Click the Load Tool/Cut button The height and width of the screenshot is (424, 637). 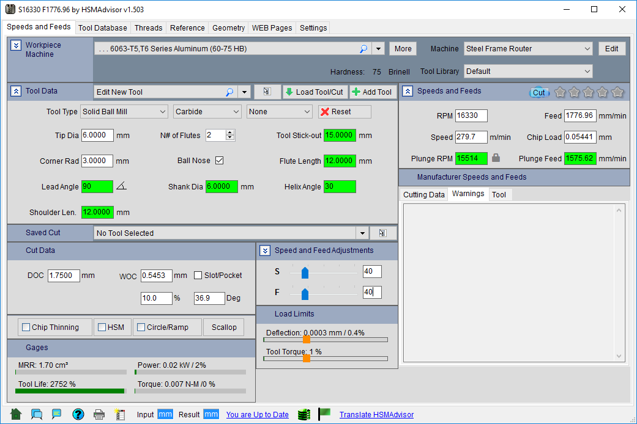coord(315,92)
